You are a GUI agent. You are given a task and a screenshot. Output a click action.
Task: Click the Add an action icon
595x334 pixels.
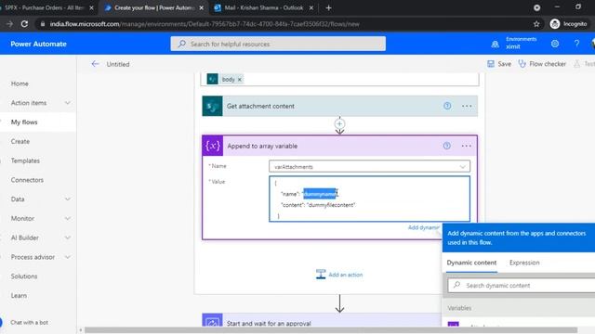click(x=321, y=275)
